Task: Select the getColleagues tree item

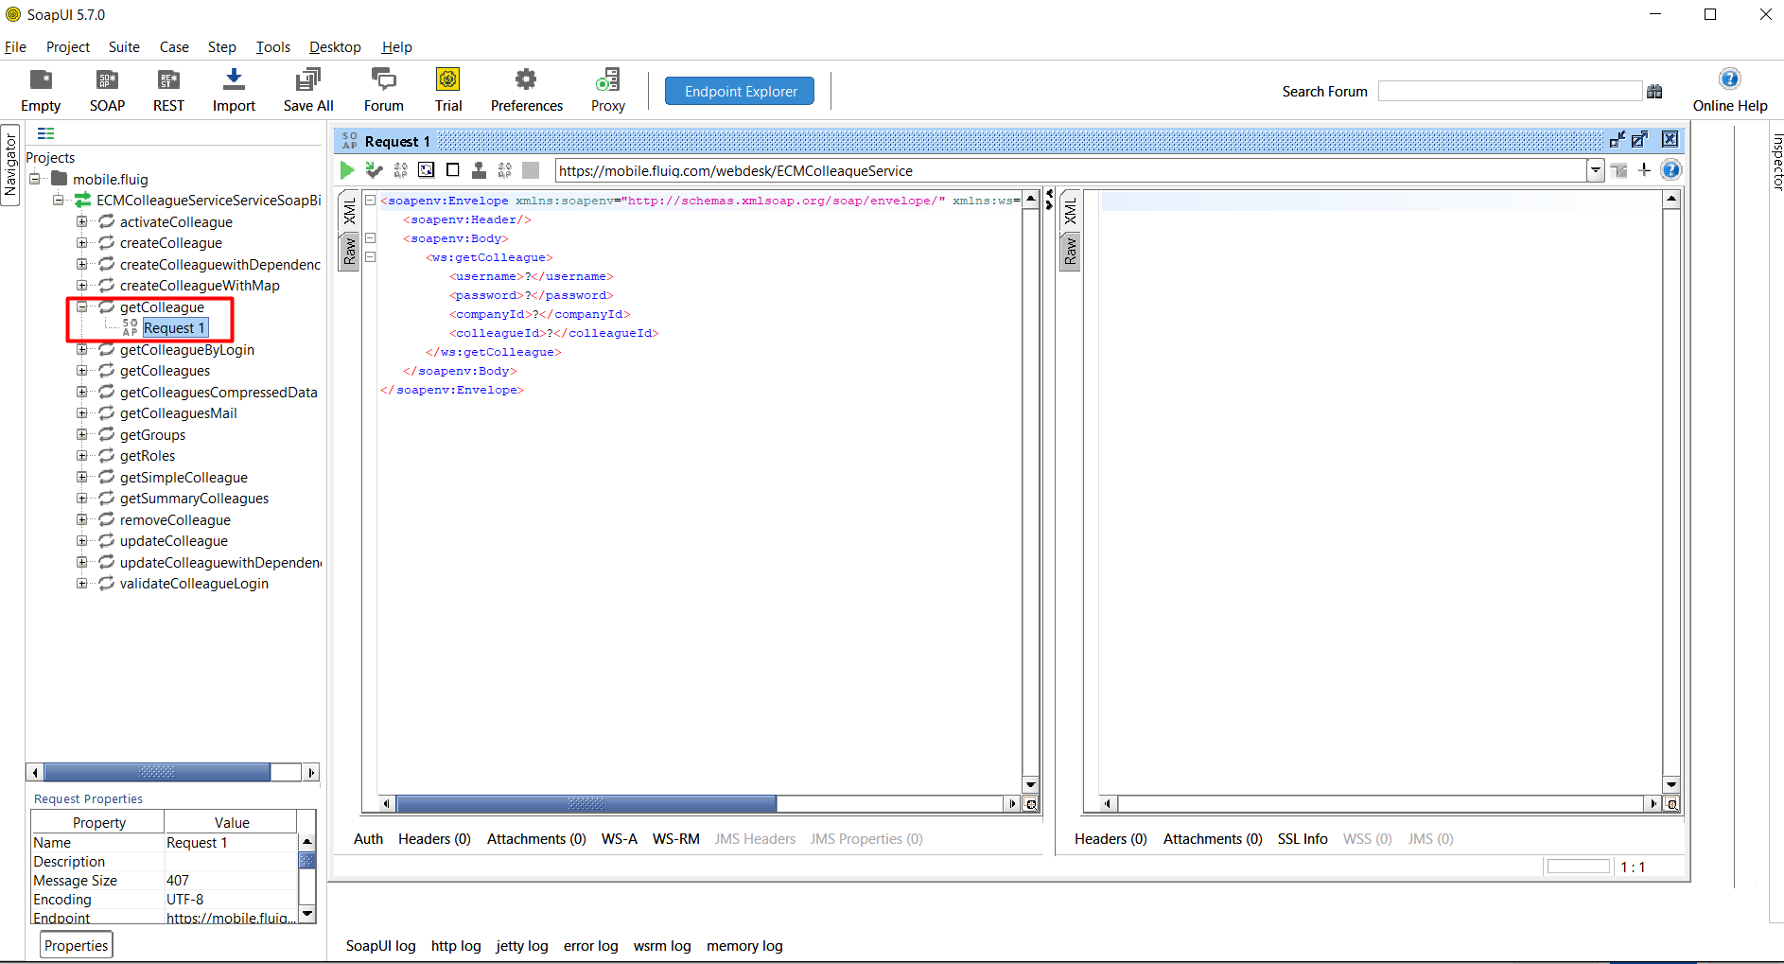Action: click(x=165, y=370)
